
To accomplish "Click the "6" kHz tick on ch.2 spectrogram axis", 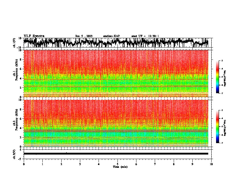I will pyautogui.click(x=21, y=118).
